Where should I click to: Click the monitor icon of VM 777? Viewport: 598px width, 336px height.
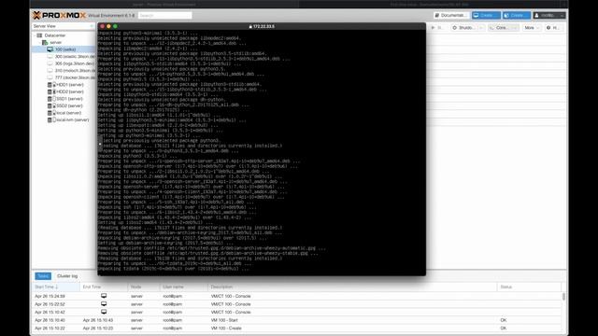click(50, 77)
